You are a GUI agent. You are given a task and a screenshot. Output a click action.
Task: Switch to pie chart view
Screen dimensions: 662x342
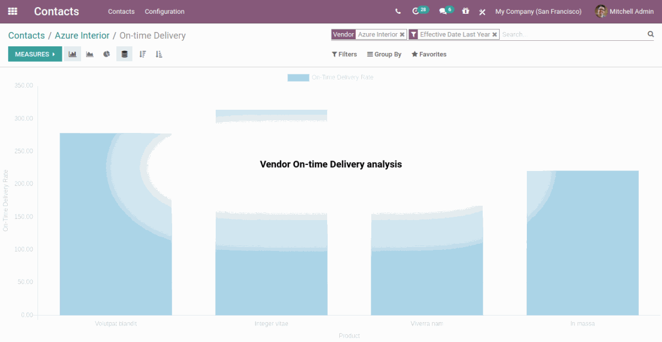(x=106, y=54)
